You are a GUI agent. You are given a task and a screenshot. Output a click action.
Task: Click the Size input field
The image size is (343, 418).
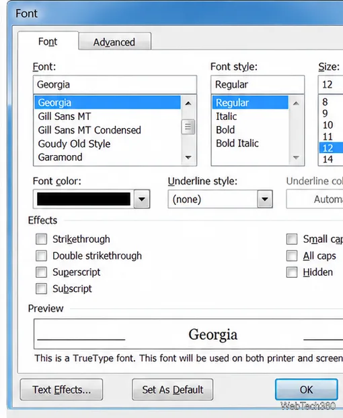330,84
